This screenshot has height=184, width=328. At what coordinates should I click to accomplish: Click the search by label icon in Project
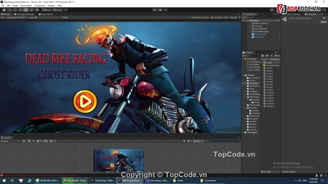pyautogui.click(x=267, y=56)
